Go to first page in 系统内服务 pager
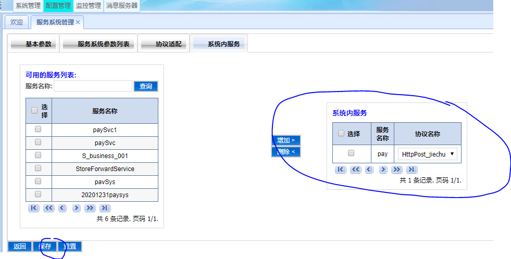Image resolution: width=511 pixels, height=259 pixels. (x=340, y=169)
